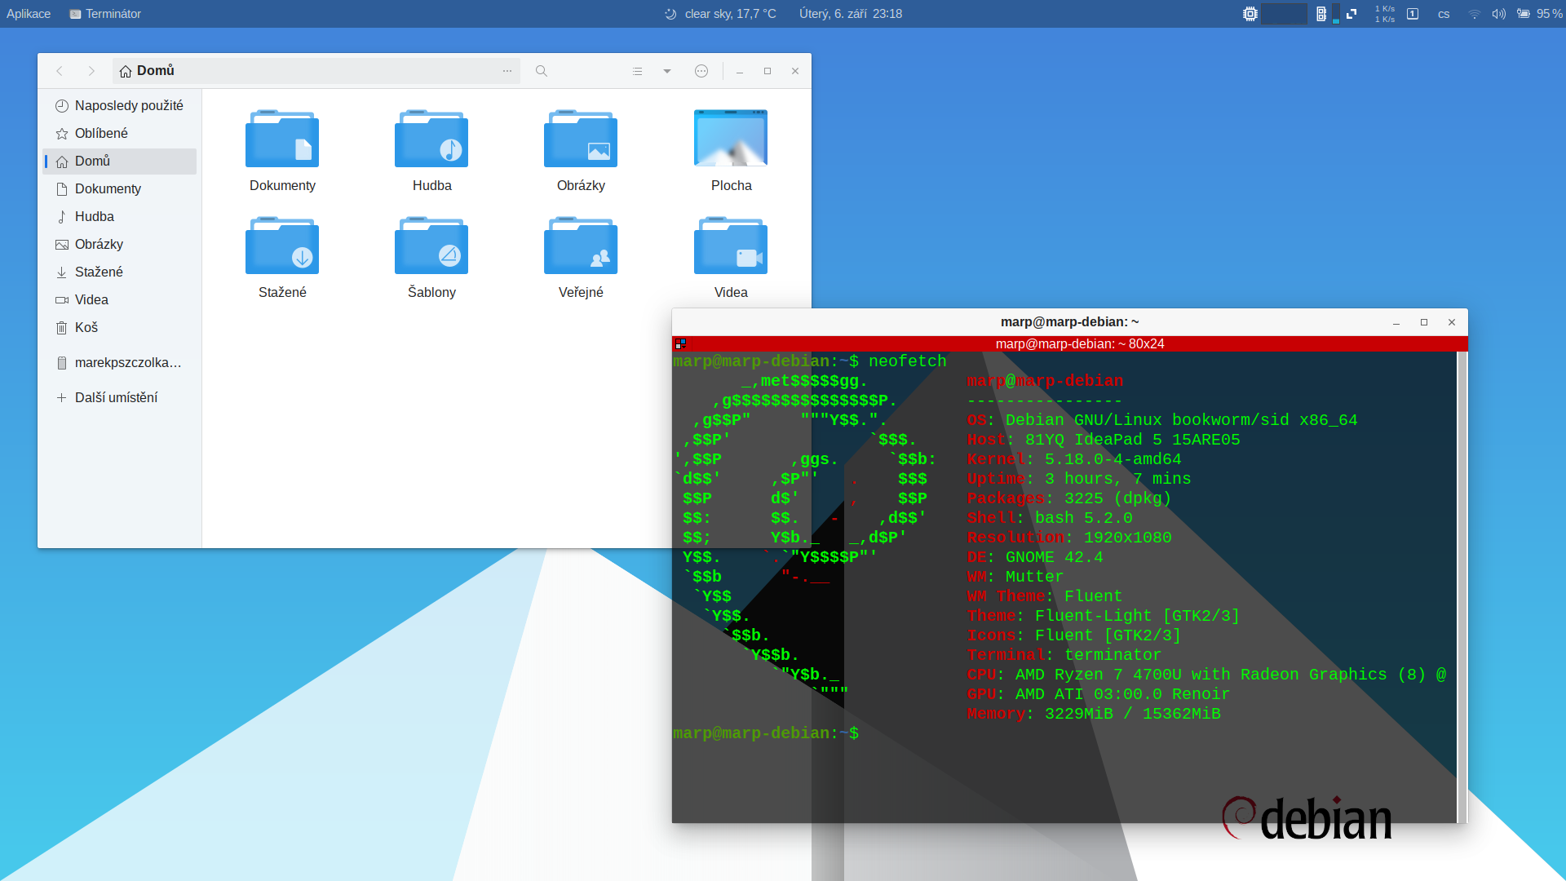Select the Veřejné folder icon

tap(581, 246)
